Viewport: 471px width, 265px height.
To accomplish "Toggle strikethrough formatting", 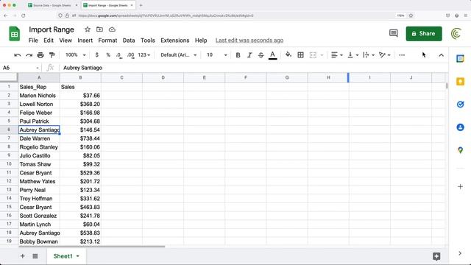I will coord(261,55).
